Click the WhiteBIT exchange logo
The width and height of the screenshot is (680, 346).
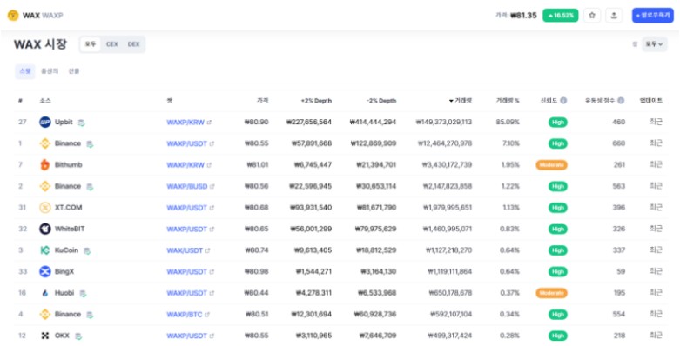coord(45,229)
